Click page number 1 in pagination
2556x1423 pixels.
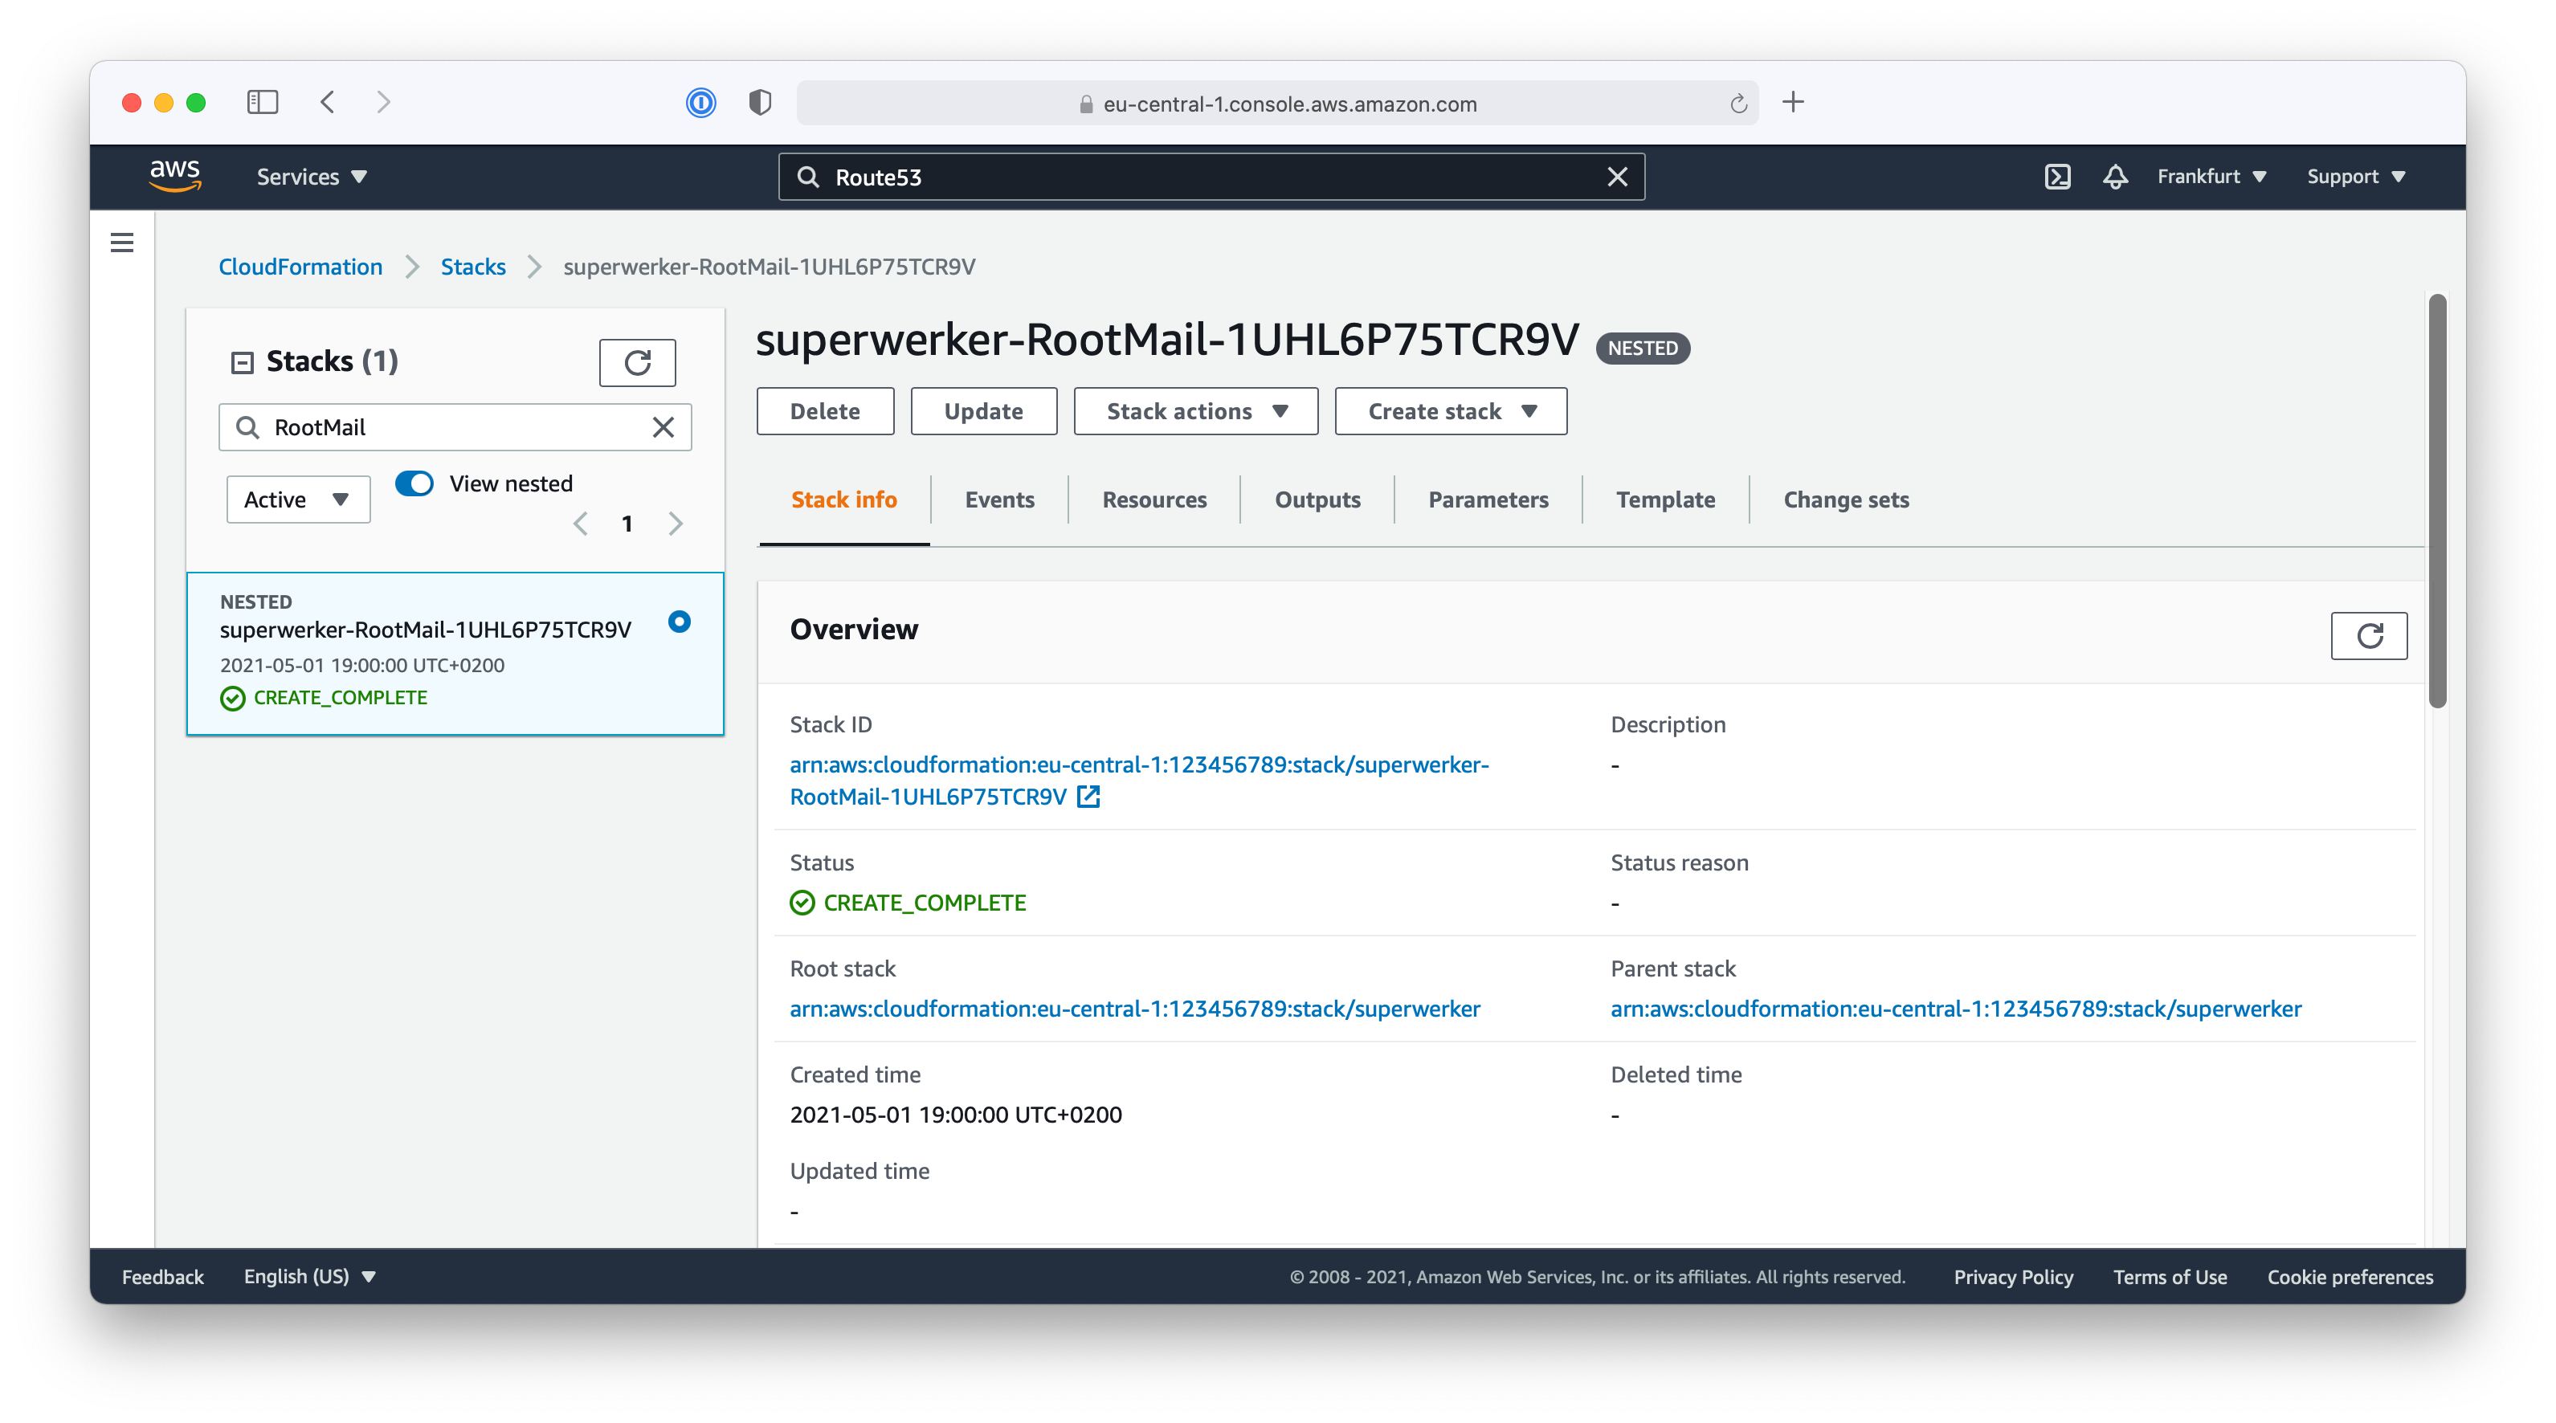(x=627, y=524)
